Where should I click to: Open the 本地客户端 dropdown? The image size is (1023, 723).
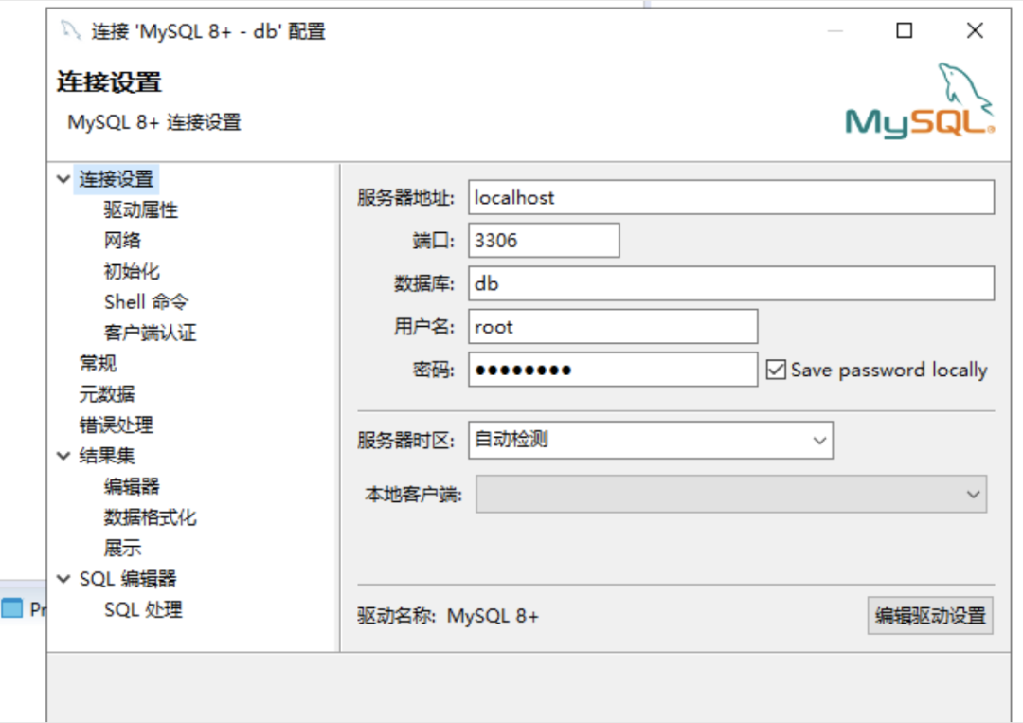pyautogui.click(x=731, y=494)
